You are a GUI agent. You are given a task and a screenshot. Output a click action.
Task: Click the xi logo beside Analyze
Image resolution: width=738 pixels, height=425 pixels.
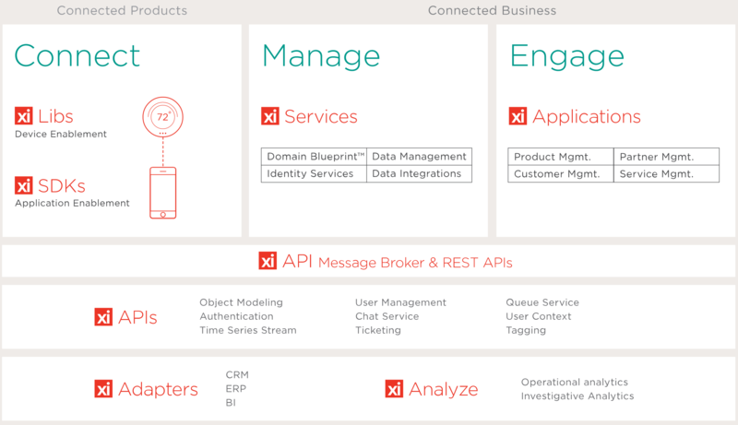pos(395,389)
